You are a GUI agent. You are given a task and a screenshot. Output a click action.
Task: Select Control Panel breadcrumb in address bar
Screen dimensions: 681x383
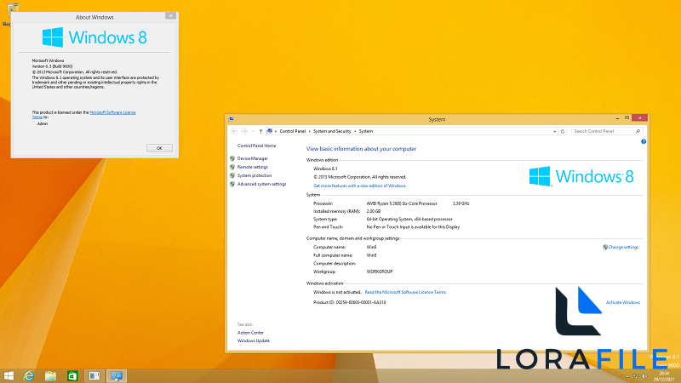tap(292, 131)
